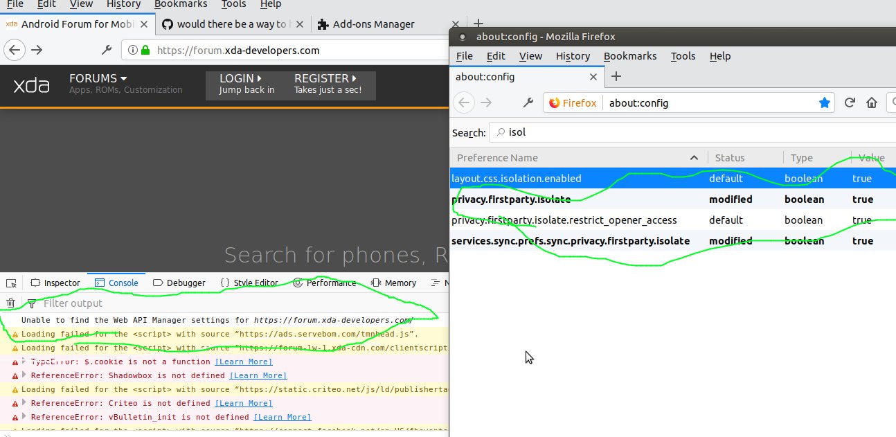Click the site info icon beside the padlock
The image size is (896, 437).
pos(133,50)
